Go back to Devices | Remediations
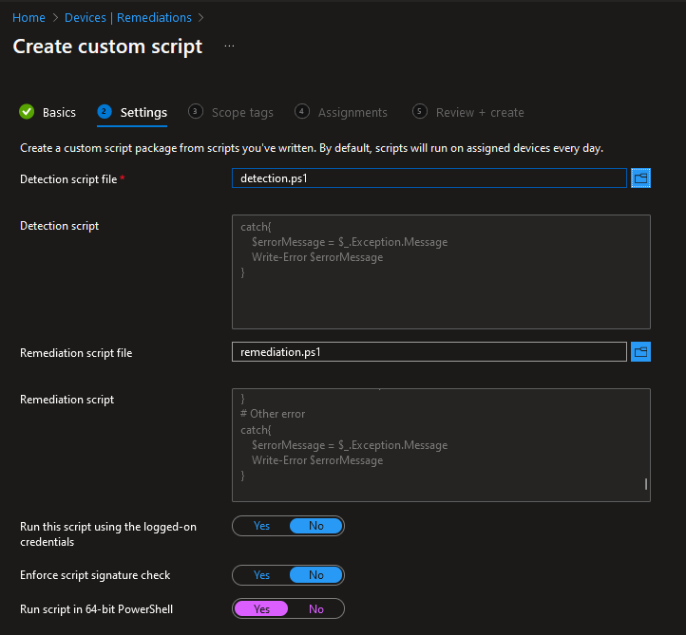 (x=128, y=17)
